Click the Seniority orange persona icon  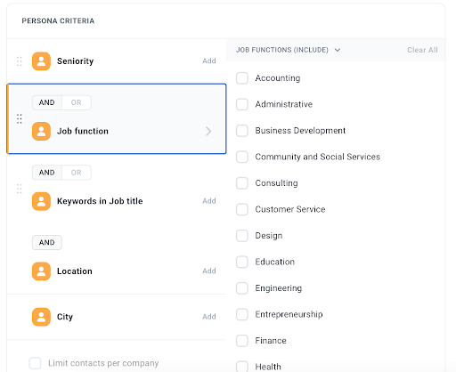click(x=41, y=61)
